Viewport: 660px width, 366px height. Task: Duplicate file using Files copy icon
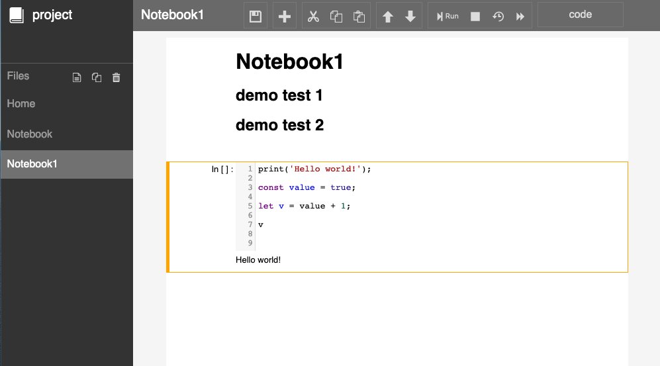(x=97, y=77)
